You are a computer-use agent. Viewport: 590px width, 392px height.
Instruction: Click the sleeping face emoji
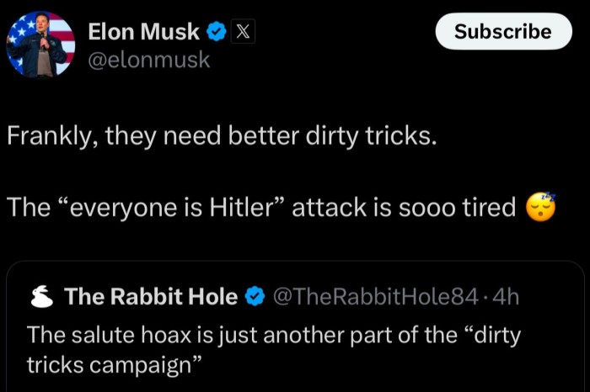tap(542, 207)
